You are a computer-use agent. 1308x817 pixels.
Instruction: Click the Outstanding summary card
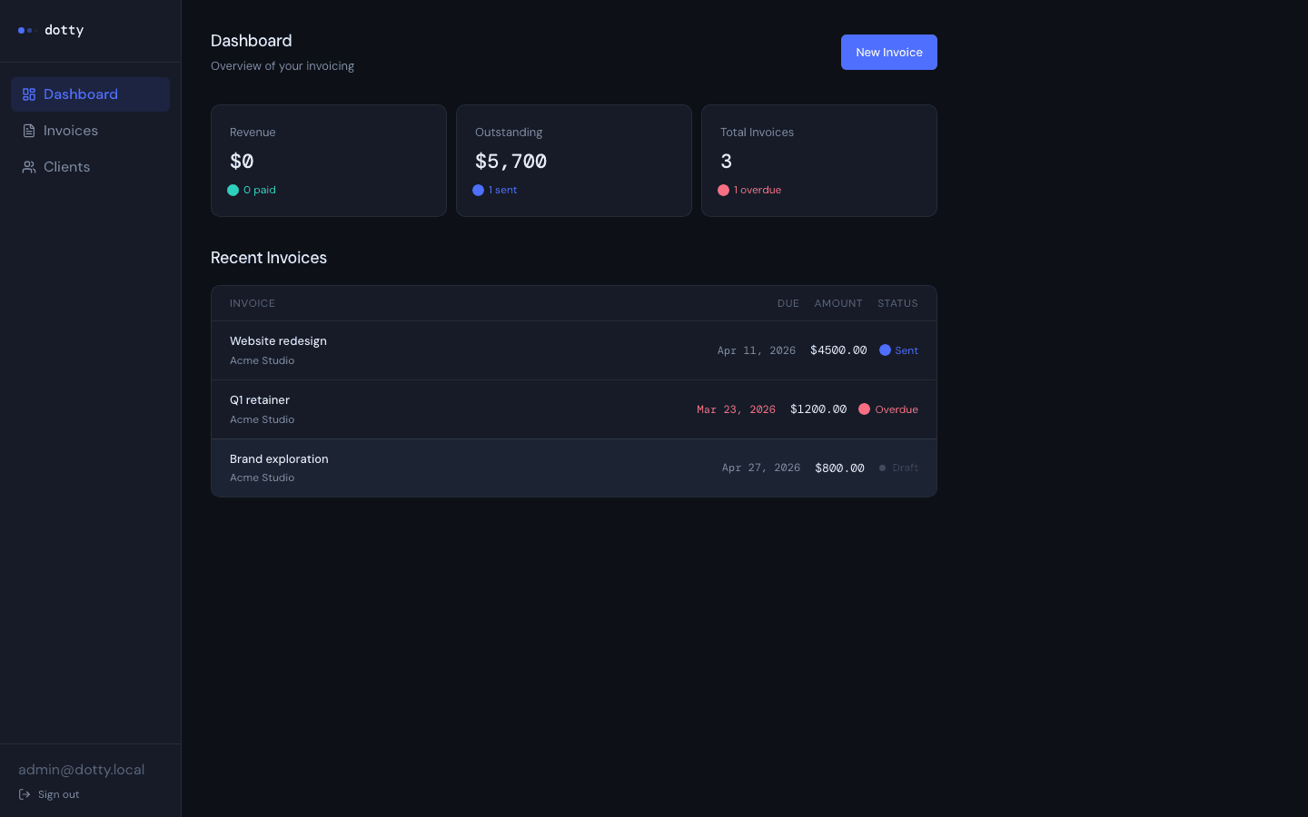click(573, 160)
